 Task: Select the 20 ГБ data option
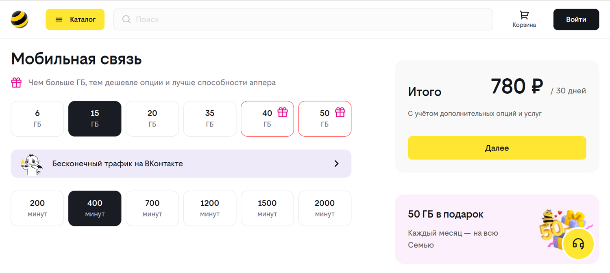pyautogui.click(x=152, y=118)
